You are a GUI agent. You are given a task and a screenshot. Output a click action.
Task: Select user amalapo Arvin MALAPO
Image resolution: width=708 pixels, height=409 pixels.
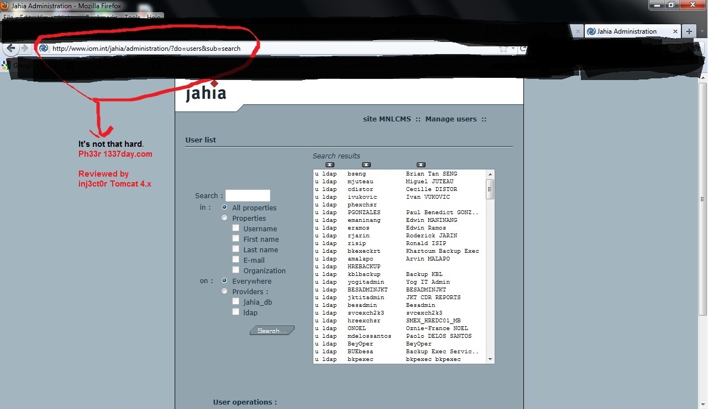(x=399, y=259)
